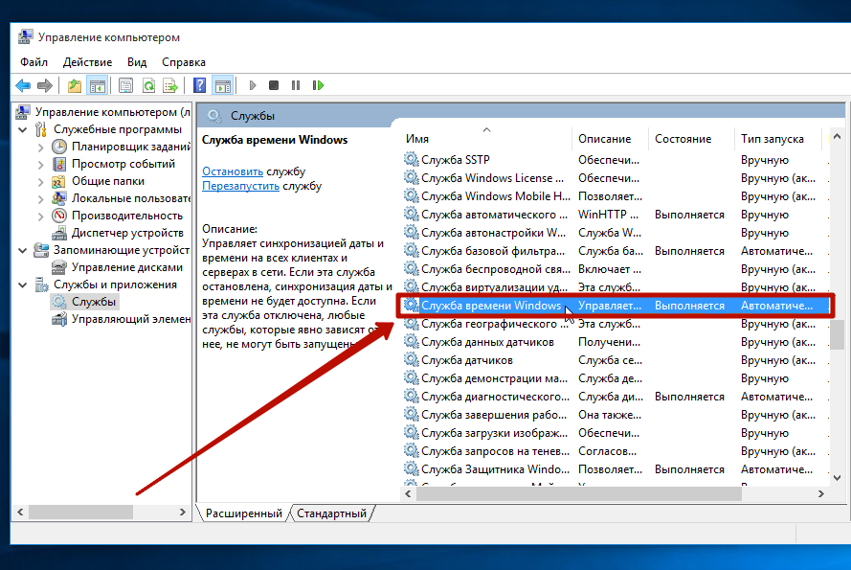Open the Вид menu
This screenshot has width=851, height=570.
coord(137,62)
